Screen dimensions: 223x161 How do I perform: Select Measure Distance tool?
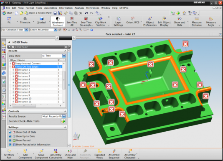(x=197, y=21)
